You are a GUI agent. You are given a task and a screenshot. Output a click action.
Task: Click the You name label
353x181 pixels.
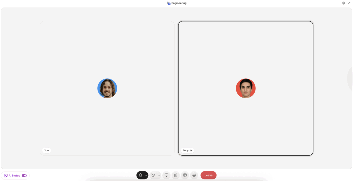coord(46,150)
